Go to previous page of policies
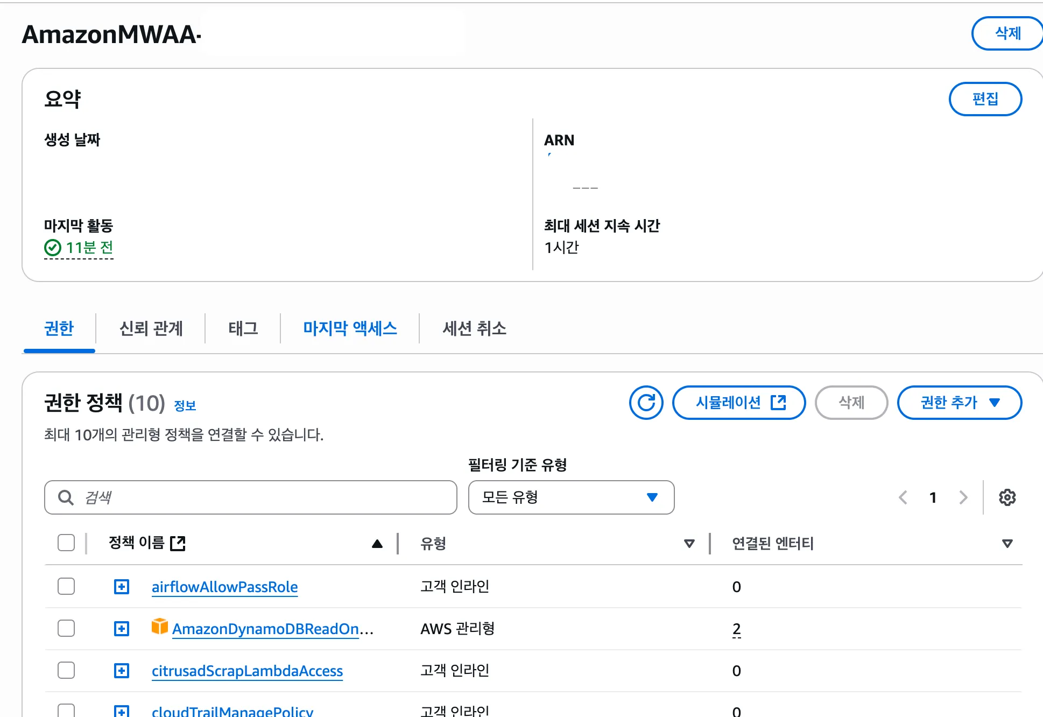Screen dimensions: 1043x717 (x=903, y=497)
